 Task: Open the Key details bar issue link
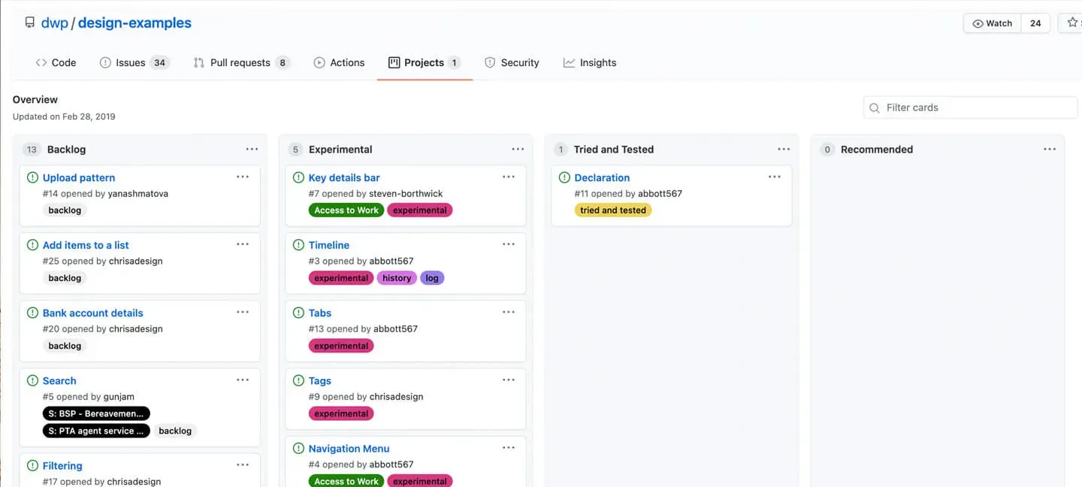[344, 177]
